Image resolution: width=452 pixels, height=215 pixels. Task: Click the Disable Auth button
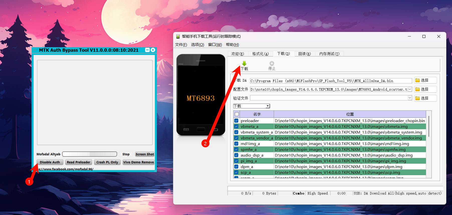50,162
